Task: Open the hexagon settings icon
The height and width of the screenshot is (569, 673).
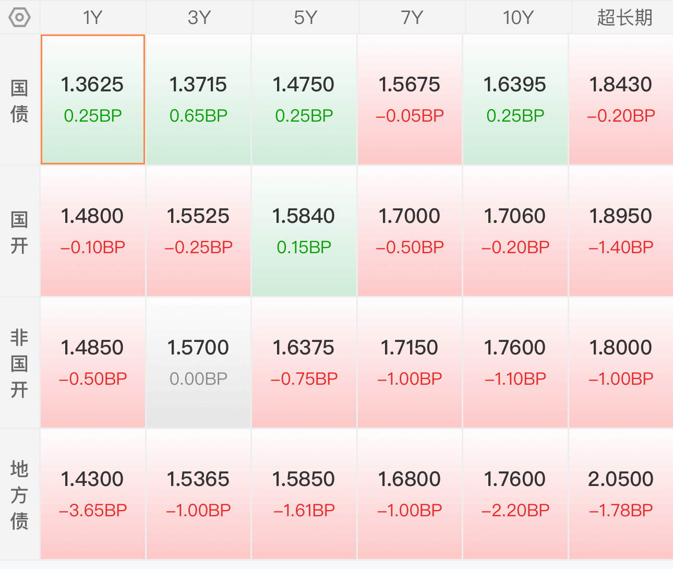Action: [19, 17]
